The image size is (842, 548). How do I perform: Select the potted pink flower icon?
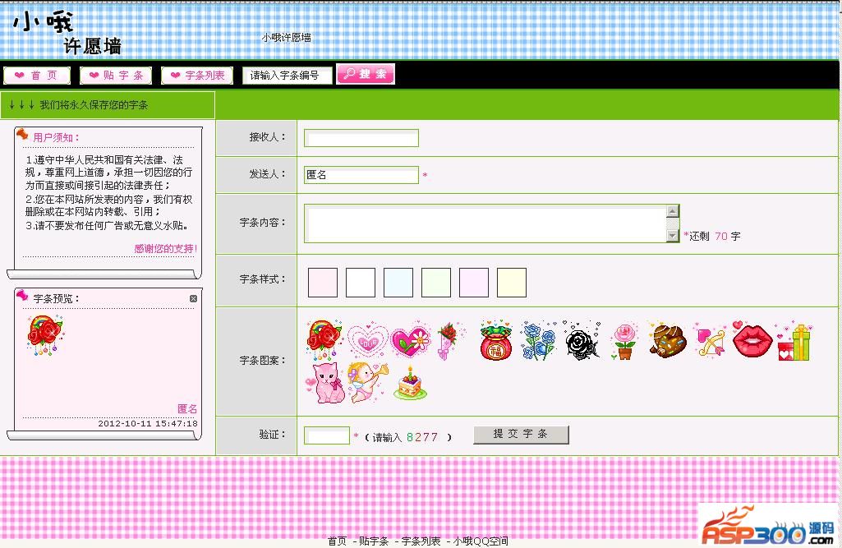click(x=624, y=341)
